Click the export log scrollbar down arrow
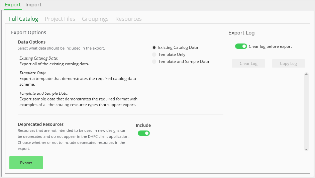This screenshot has height=178, width=315. click(306, 150)
